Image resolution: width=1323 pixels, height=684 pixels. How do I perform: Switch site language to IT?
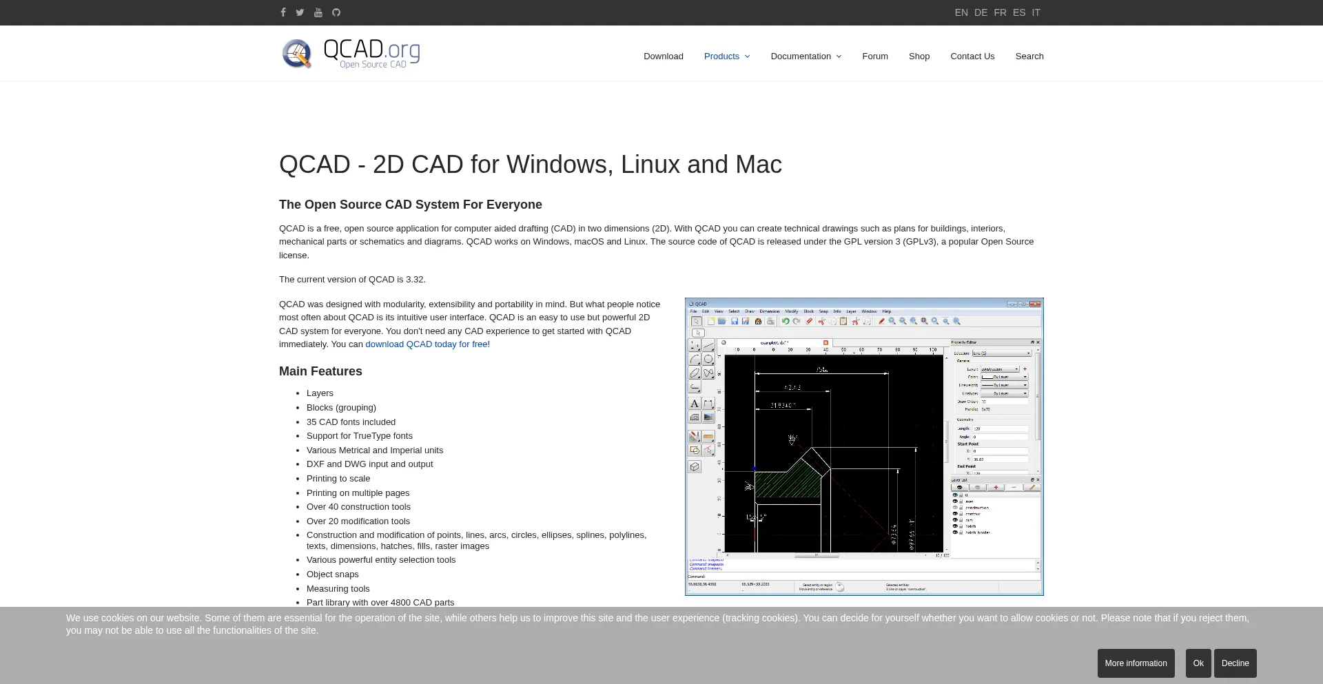point(1036,12)
